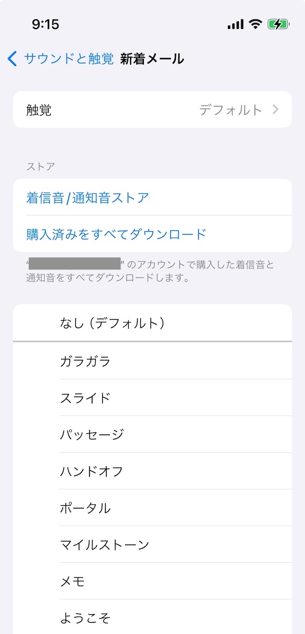Tap the デフォルト haptics value
305x634 pixels.
pyautogui.click(x=230, y=109)
